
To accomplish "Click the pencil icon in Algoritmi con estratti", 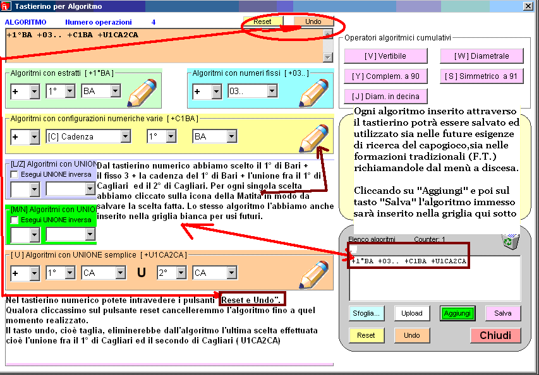I will pyautogui.click(x=142, y=93).
